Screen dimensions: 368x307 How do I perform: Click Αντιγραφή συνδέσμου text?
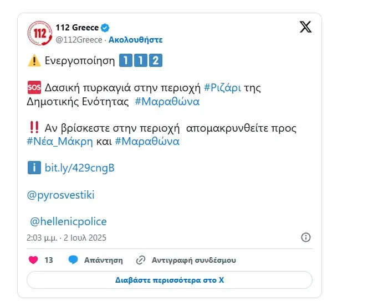coord(193,260)
